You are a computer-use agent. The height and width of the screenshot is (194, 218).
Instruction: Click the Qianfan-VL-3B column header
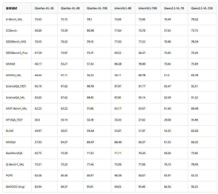(44, 8)
